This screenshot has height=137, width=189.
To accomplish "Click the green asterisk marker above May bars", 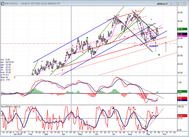I will [x=87, y=38].
